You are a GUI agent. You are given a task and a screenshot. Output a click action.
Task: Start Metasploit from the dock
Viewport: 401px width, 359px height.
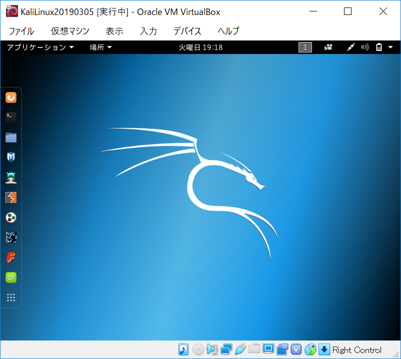(x=11, y=157)
